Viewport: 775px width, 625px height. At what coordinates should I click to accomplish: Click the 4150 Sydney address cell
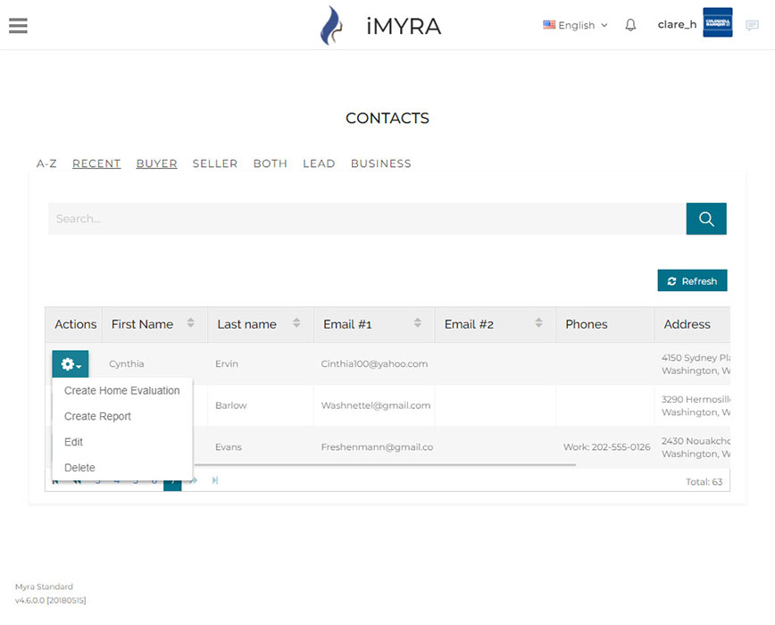(x=696, y=364)
